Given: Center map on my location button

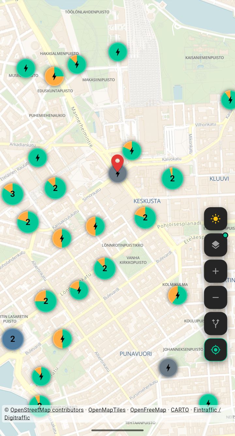Looking at the screenshot, I should 215,350.
